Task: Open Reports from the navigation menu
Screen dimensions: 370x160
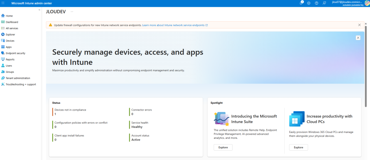Action: tap(10, 59)
